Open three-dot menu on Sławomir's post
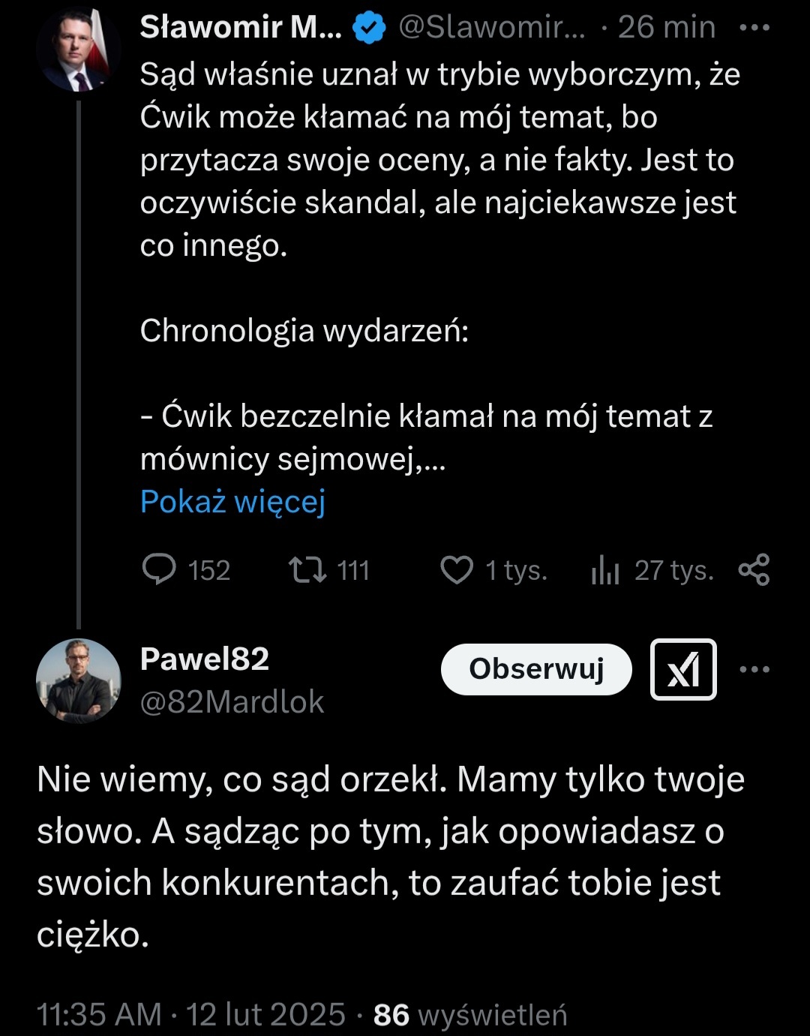Image resolution: width=810 pixels, height=1036 pixels. click(x=754, y=29)
